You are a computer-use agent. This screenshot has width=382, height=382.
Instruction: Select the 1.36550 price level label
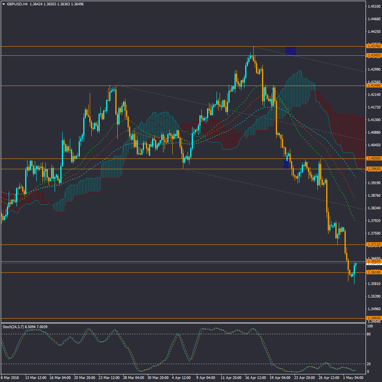pos(373,261)
